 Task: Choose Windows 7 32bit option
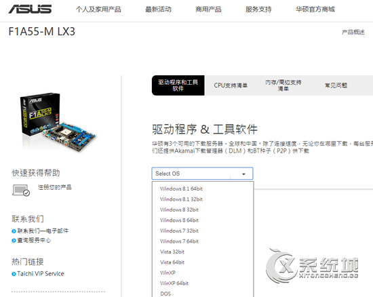click(x=179, y=231)
